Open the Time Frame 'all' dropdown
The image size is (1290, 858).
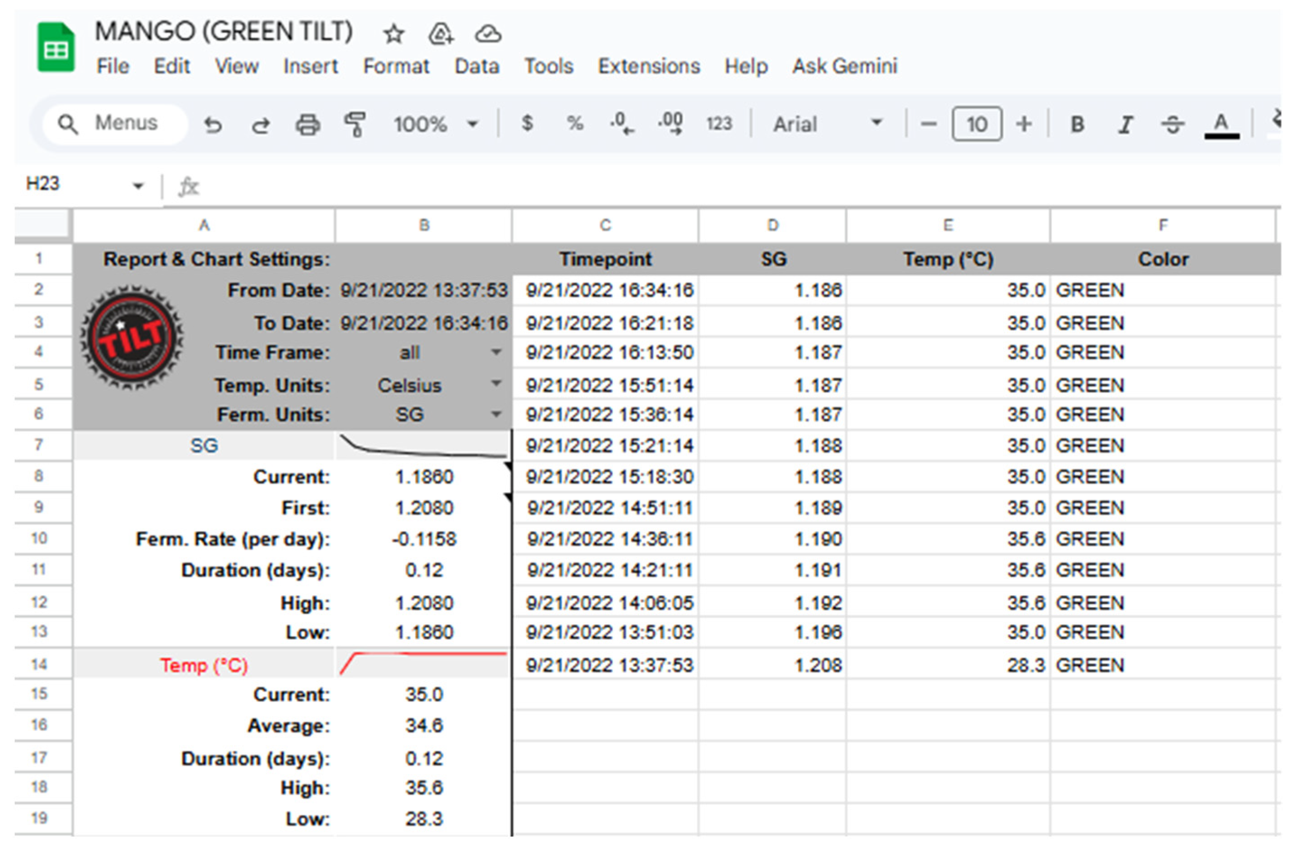496,352
